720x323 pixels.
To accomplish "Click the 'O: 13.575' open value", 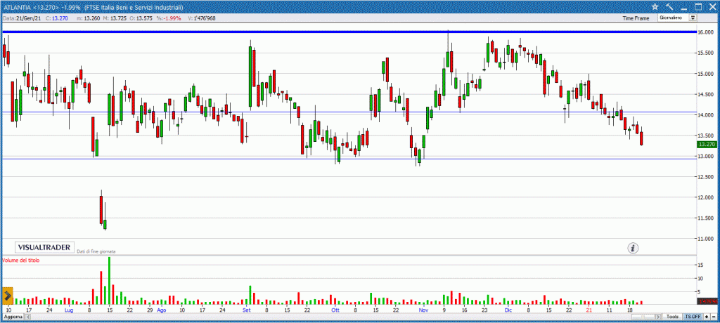I will 140,18.
